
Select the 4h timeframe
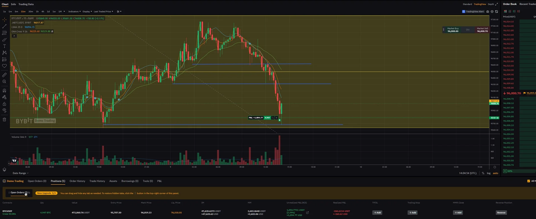[x=43, y=11]
